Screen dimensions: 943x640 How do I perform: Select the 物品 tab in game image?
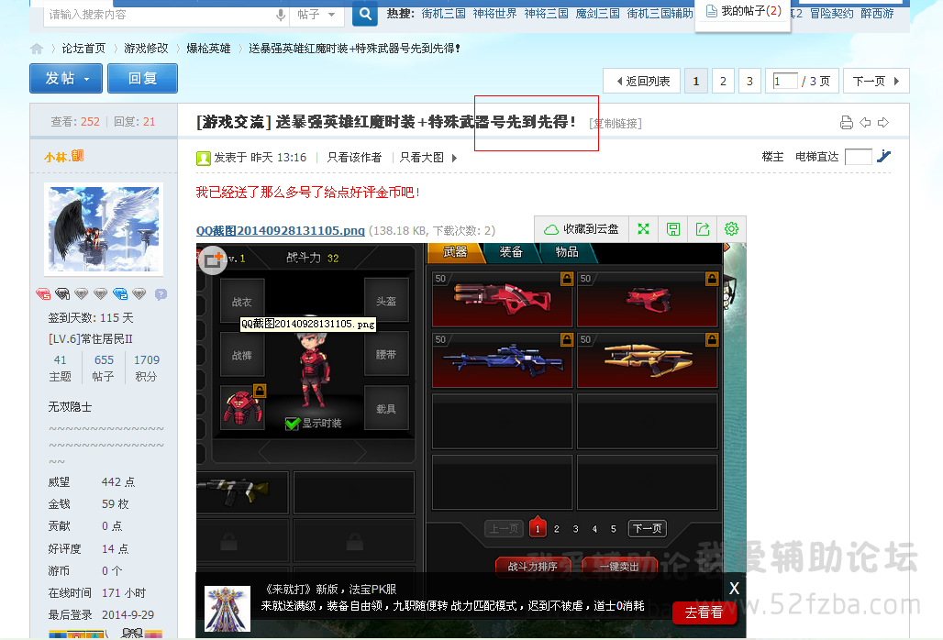pyautogui.click(x=567, y=252)
